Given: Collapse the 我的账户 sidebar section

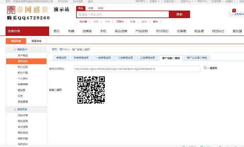Looking at the screenshot, I should 15,50.
